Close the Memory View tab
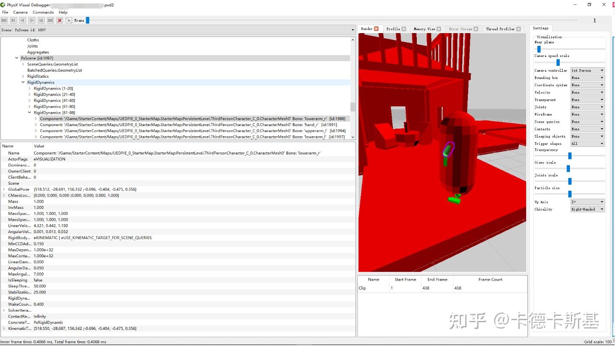Image resolution: width=615 pixels, height=346 pixels. point(439,29)
